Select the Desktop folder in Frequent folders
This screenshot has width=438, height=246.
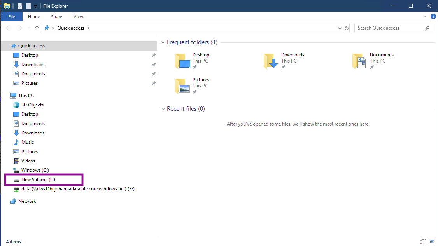192,61
